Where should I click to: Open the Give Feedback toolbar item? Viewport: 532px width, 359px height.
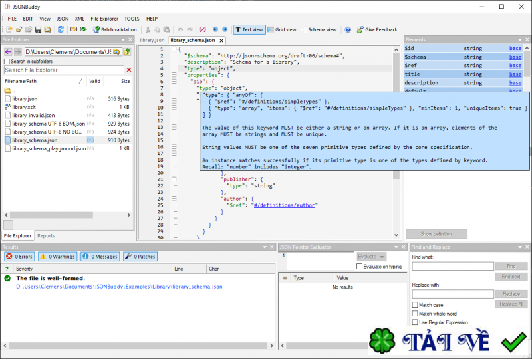(x=376, y=29)
